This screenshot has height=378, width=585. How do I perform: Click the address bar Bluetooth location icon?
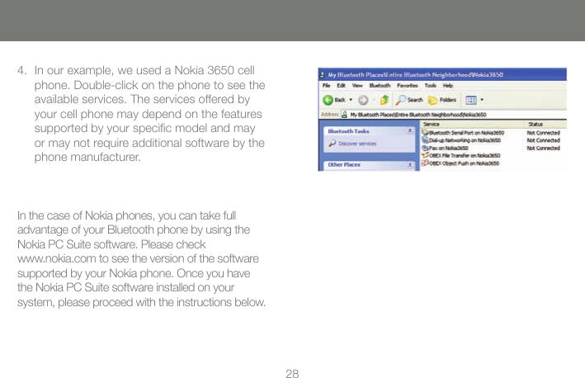344,115
